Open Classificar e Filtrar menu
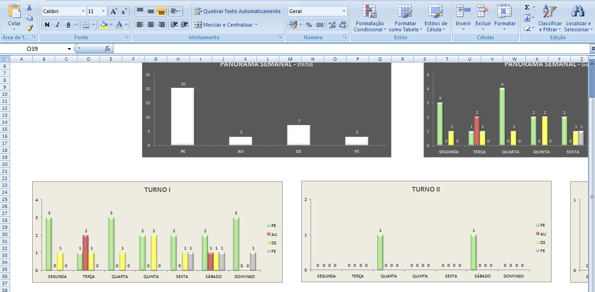 click(x=550, y=19)
